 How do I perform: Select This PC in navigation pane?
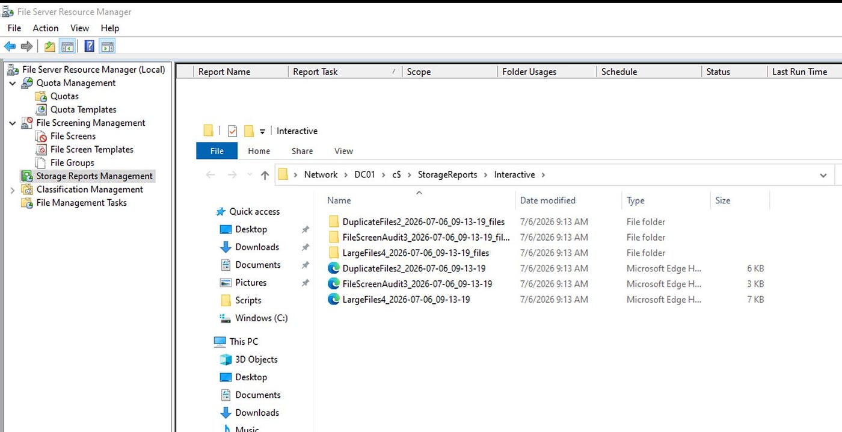tap(244, 341)
